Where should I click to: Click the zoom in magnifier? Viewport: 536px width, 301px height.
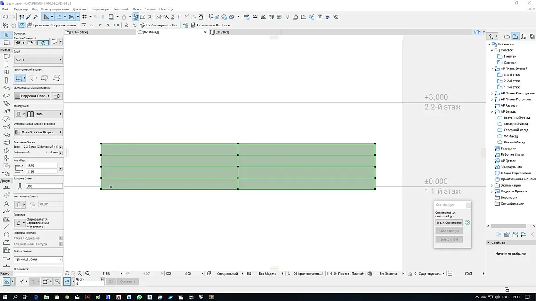tap(79, 274)
